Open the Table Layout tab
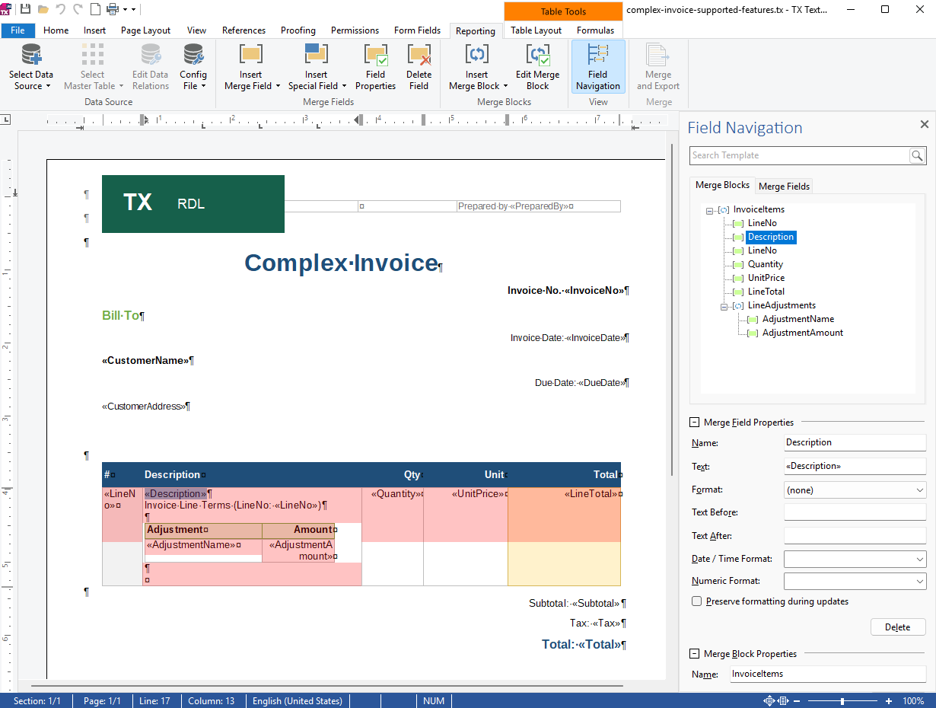This screenshot has width=936, height=708. click(536, 30)
